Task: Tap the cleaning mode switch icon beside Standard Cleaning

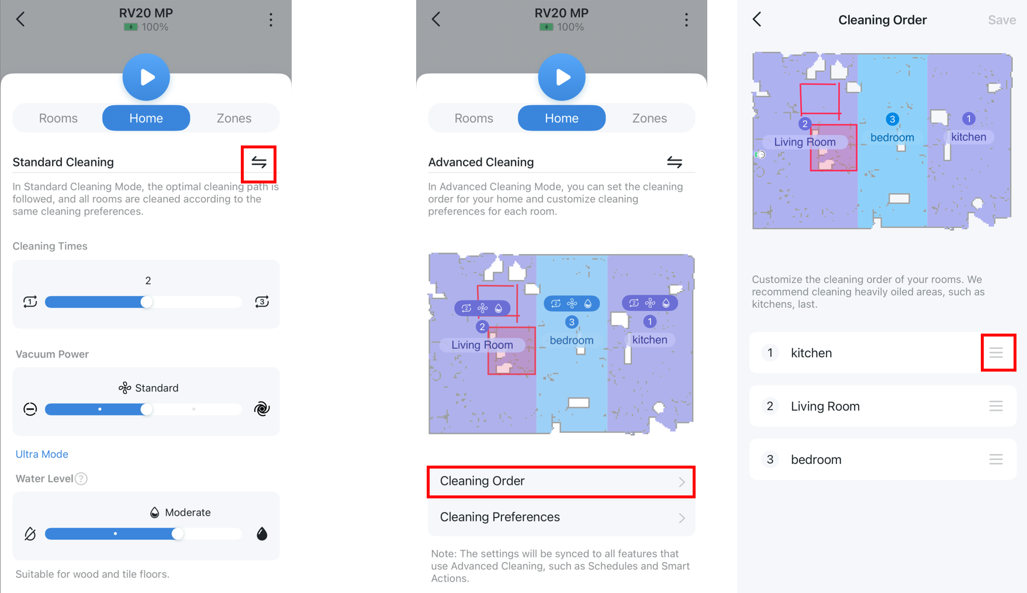Action: click(x=259, y=162)
